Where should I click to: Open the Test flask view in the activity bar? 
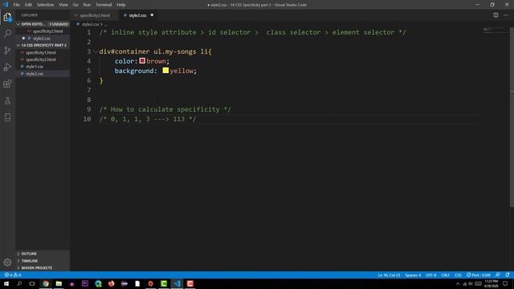pos(7,100)
